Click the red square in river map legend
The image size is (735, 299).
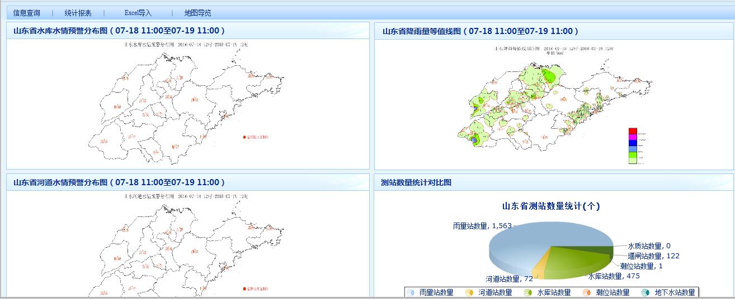pos(244,289)
